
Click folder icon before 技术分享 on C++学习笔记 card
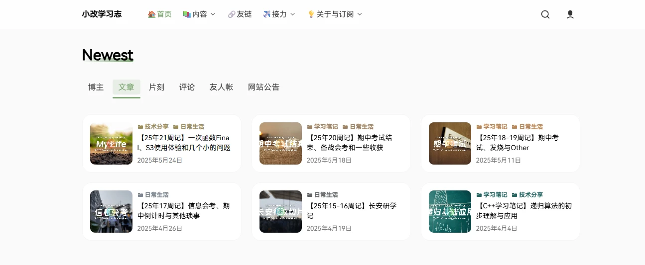(x=515, y=195)
